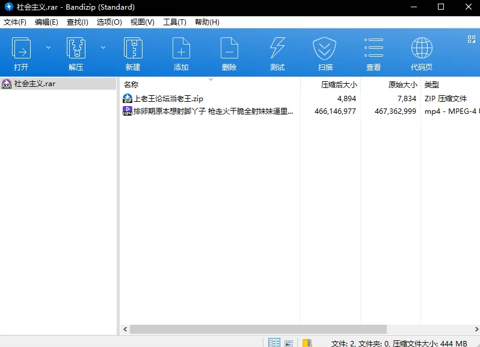
Task: Click the 删除 (Delete) toolbar icon
Action: [229, 53]
